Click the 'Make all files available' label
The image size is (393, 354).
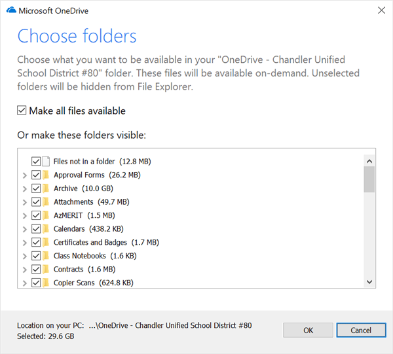click(77, 111)
